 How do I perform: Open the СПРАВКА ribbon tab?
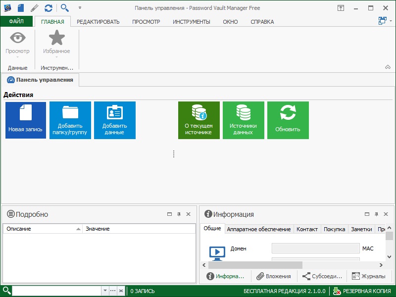pyautogui.click(x=262, y=22)
